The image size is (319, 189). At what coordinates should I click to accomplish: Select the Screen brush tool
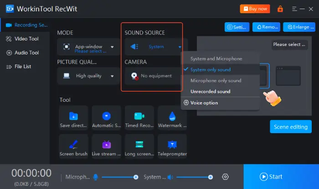[x=73, y=146]
